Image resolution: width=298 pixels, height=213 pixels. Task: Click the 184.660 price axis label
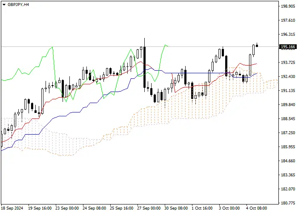point(288,161)
